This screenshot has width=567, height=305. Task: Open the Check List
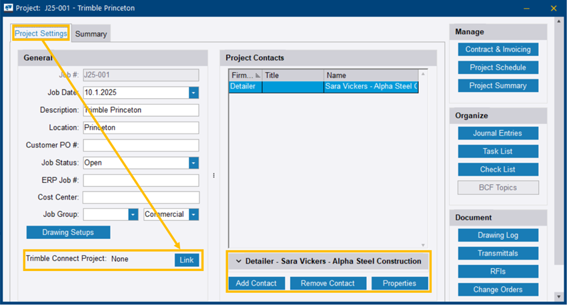pos(498,170)
